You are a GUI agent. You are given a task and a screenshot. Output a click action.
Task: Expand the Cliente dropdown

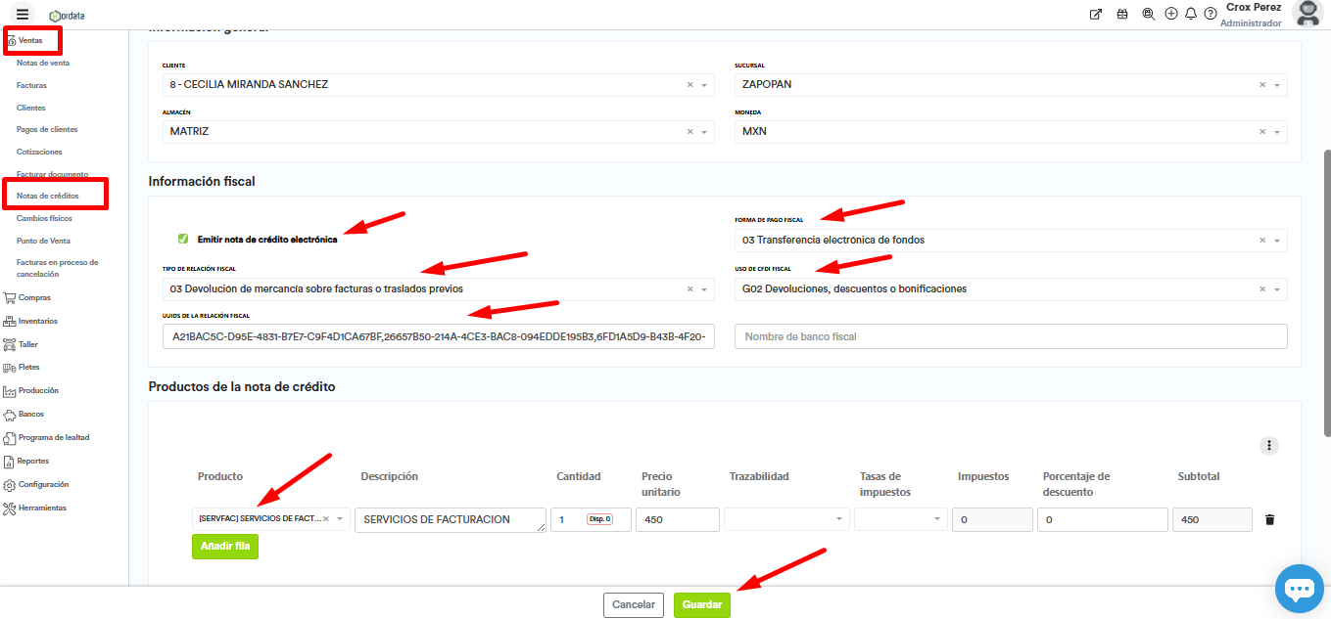pyautogui.click(x=703, y=85)
